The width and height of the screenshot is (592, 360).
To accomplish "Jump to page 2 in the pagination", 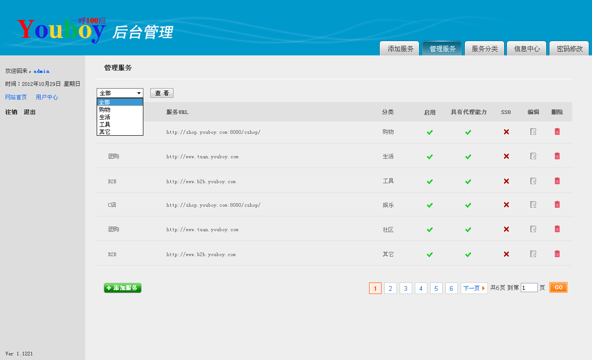I will pyautogui.click(x=390, y=288).
